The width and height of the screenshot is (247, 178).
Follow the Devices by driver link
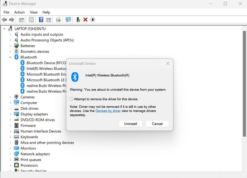coord(108,111)
